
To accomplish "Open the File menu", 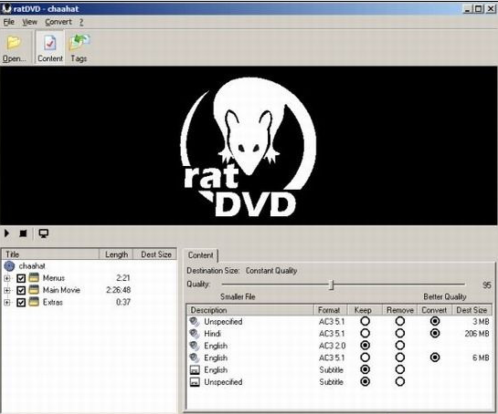I will [x=9, y=22].
